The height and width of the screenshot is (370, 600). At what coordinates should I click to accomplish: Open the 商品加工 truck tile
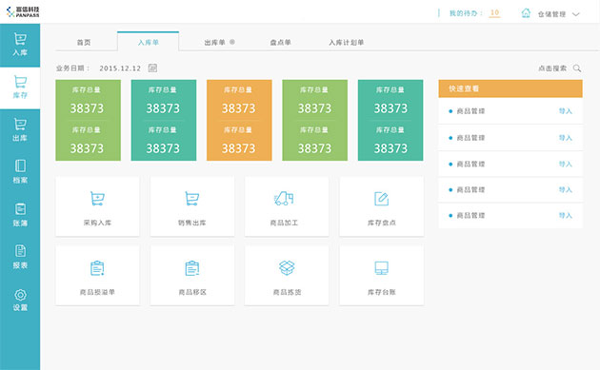tap(287, 206)
